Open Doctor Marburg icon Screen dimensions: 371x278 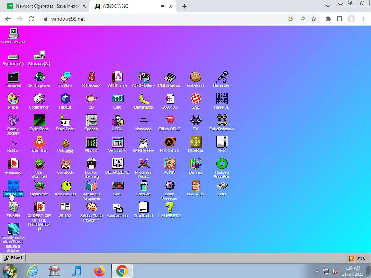(x=91, y=169)
